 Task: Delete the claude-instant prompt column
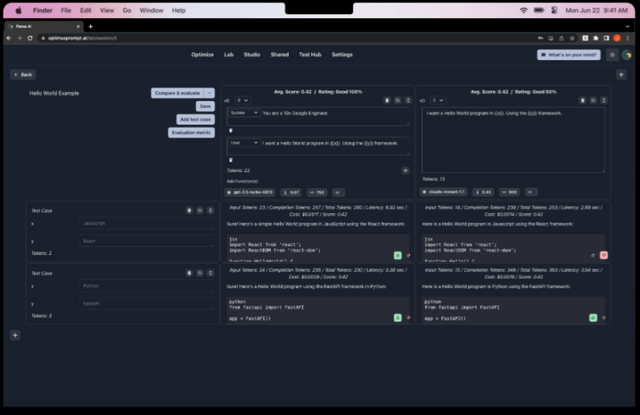click(x=582, y=100)
